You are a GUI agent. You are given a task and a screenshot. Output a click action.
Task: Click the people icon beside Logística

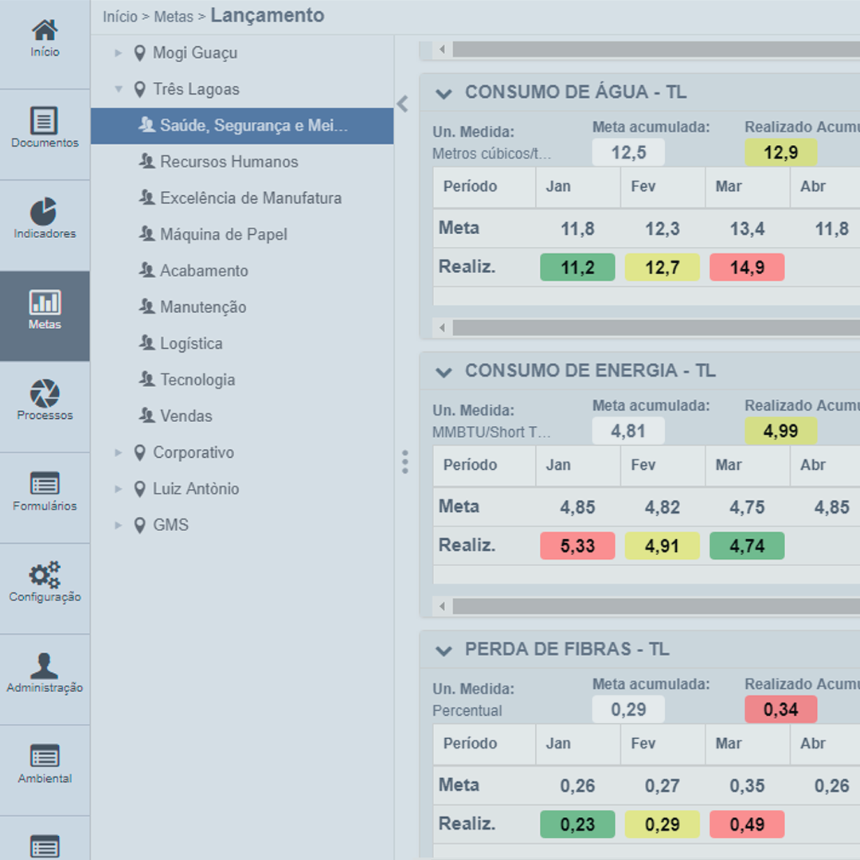147,342
